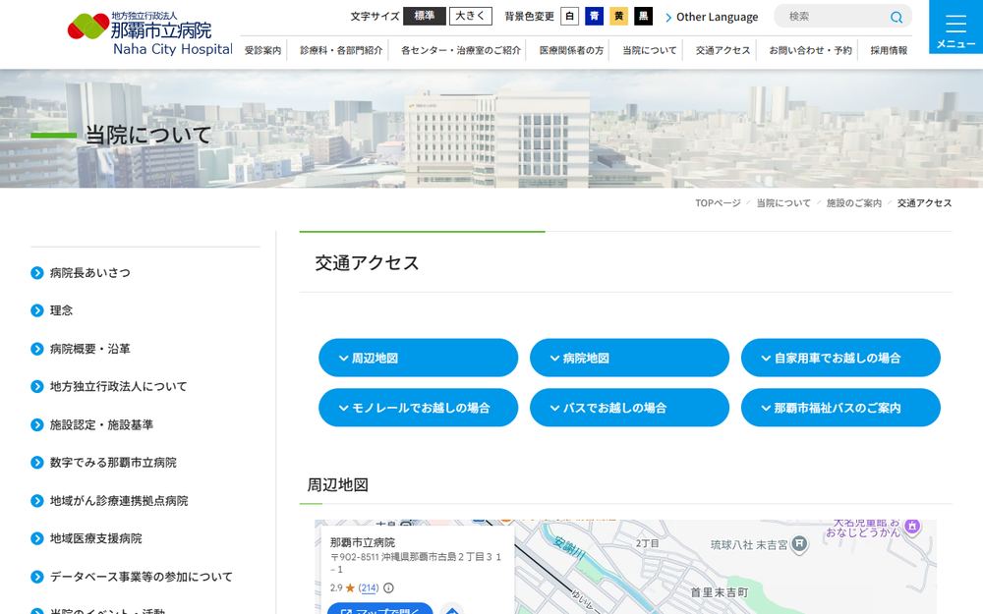Click the map rating info icon
The image size is (983, 614).
(388, 587)
